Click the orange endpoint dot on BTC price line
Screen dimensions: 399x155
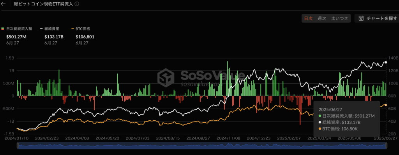pos(386,105)
